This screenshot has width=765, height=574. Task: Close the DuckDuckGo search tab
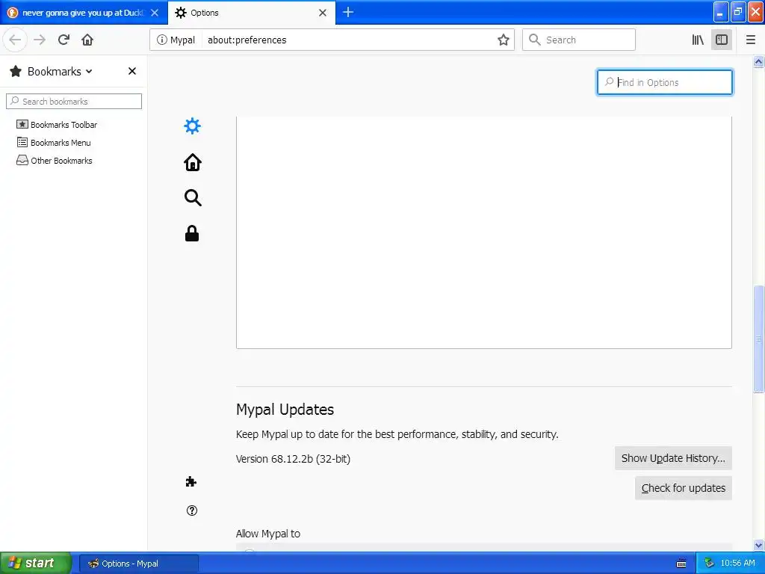pos(155,13)
